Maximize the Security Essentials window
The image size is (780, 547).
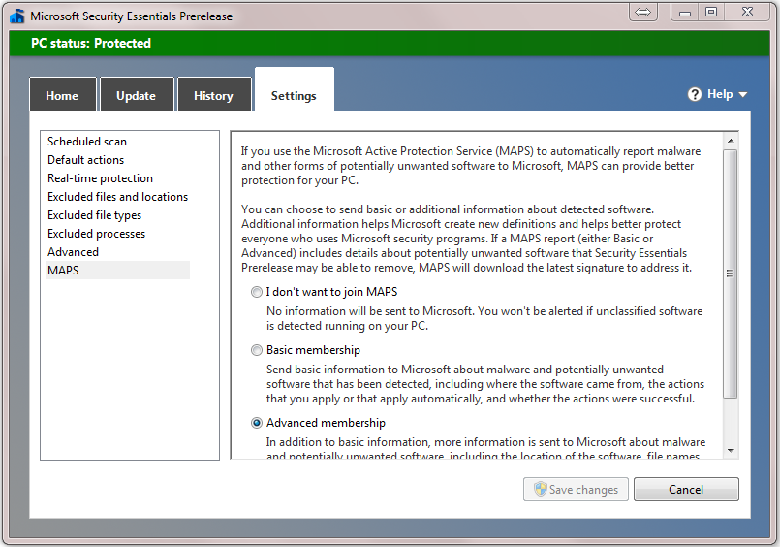click(711, 12)
